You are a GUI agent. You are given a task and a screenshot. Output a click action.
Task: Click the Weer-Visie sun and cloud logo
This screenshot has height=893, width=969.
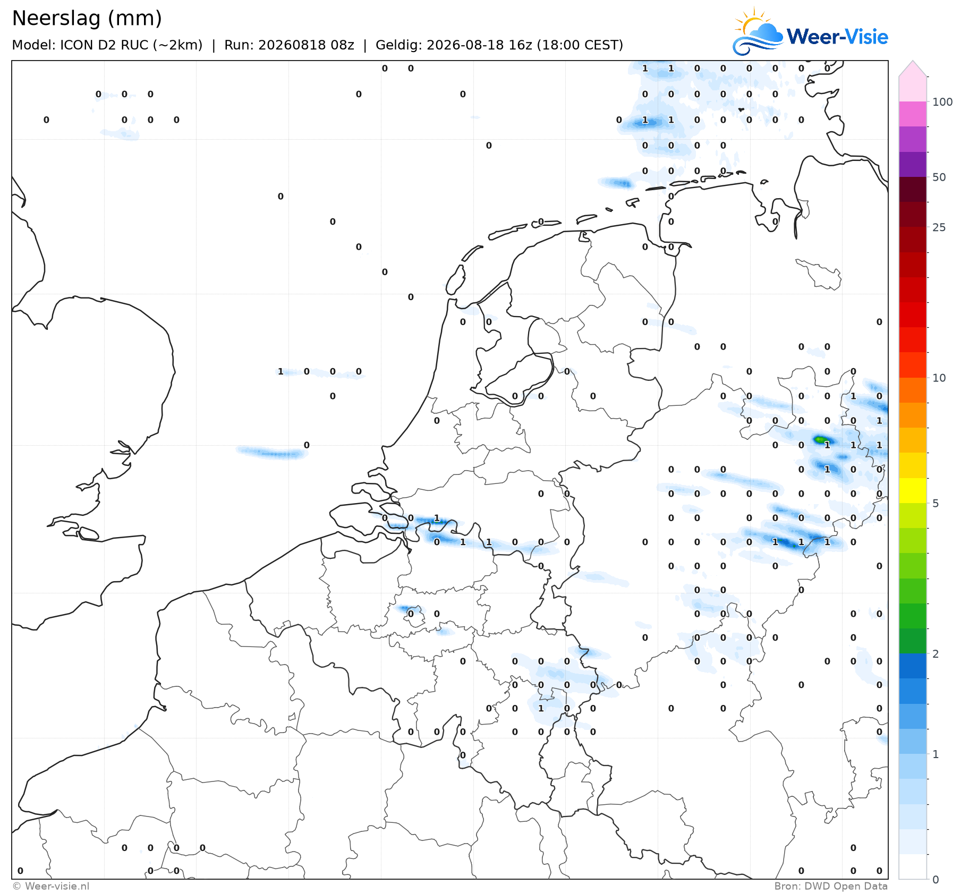[758, 31]
